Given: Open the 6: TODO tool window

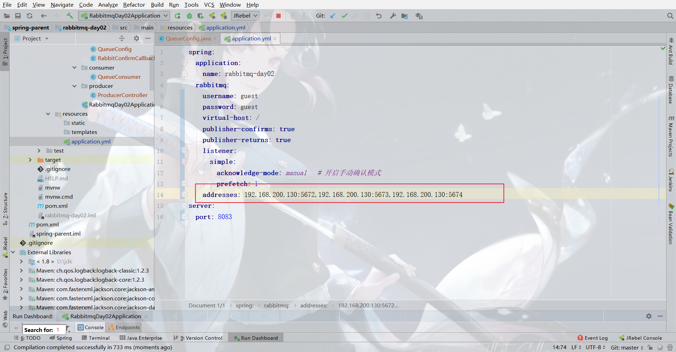Looking at the screenshot, I should pos(27,338).
